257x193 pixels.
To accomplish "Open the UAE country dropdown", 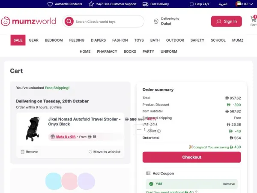I will [x=244, y=4].
